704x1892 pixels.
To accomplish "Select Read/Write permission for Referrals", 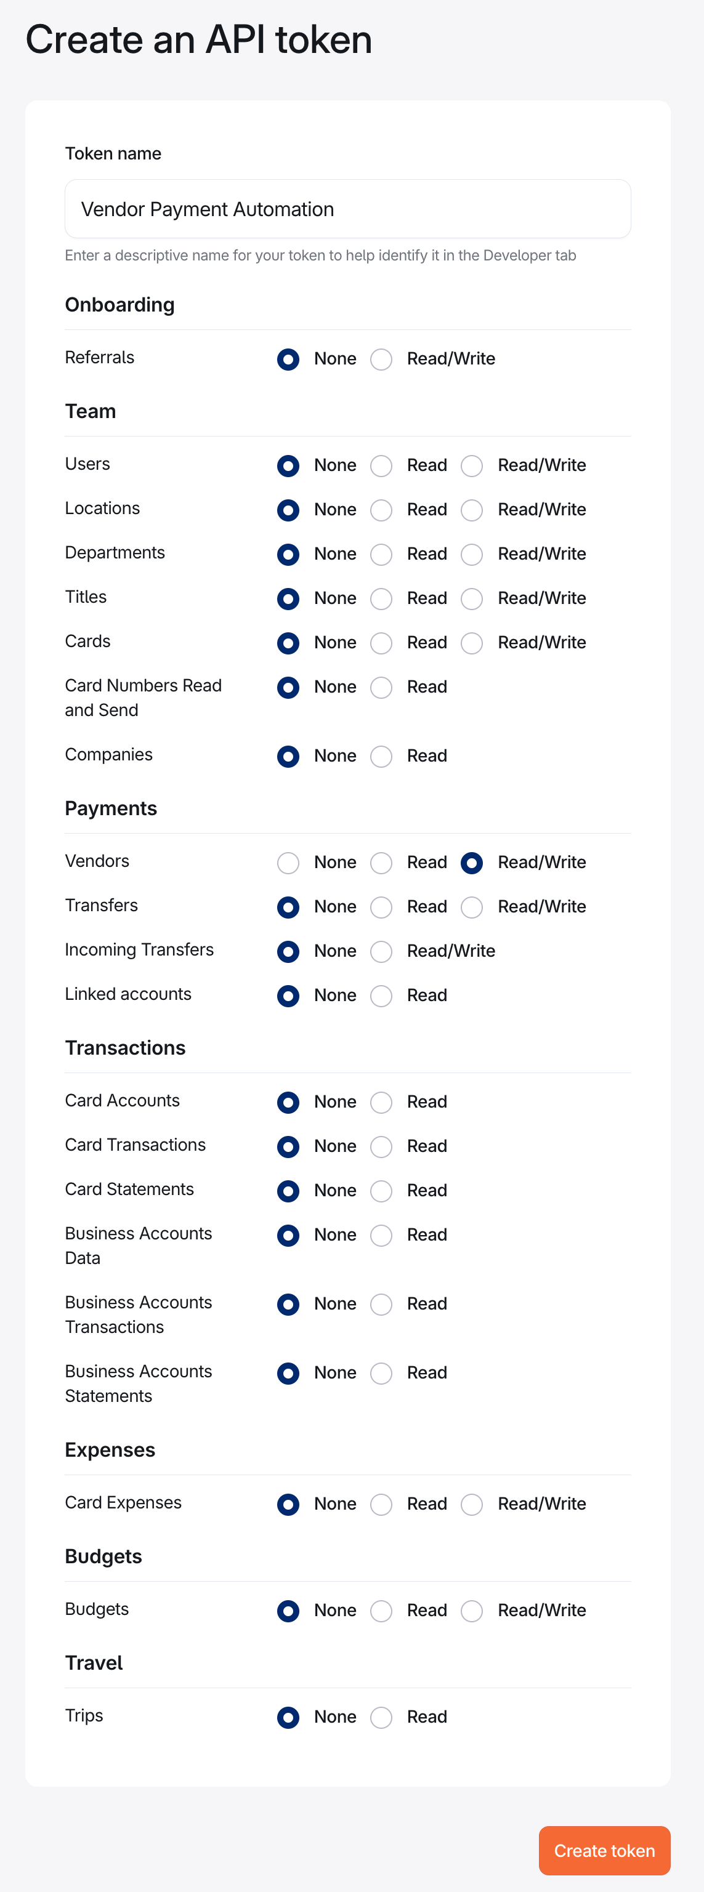I will [x=381, y=360].
